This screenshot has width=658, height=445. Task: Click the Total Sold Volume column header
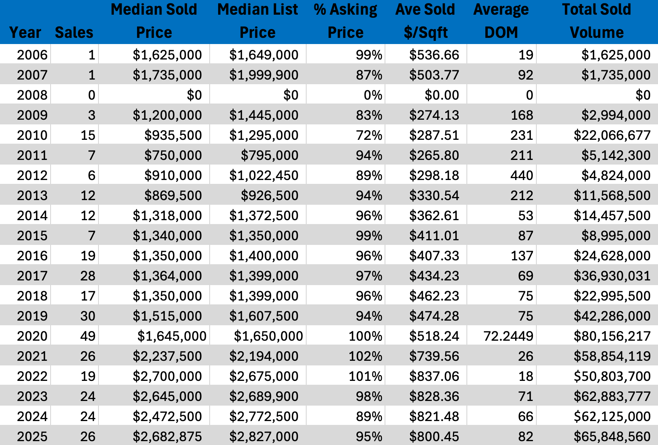pos(597,21)
